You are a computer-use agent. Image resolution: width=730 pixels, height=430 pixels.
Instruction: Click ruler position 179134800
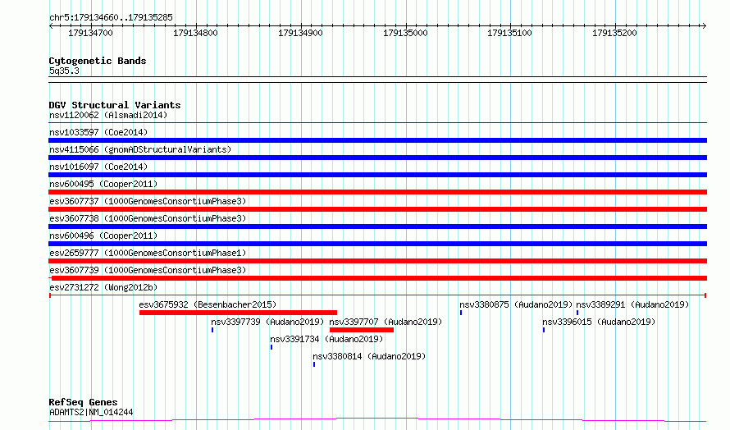(x=195, y=33)
